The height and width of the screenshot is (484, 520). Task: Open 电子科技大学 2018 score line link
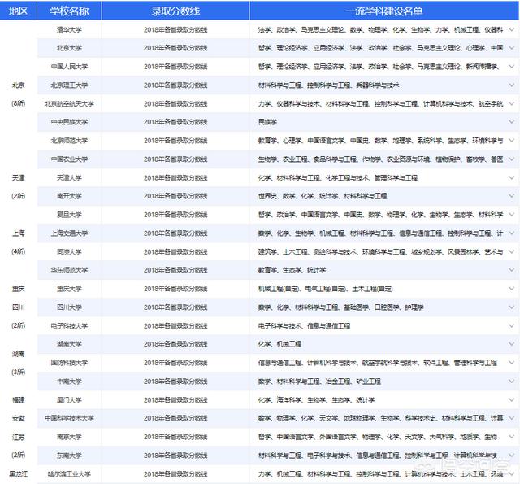(175, 325)
